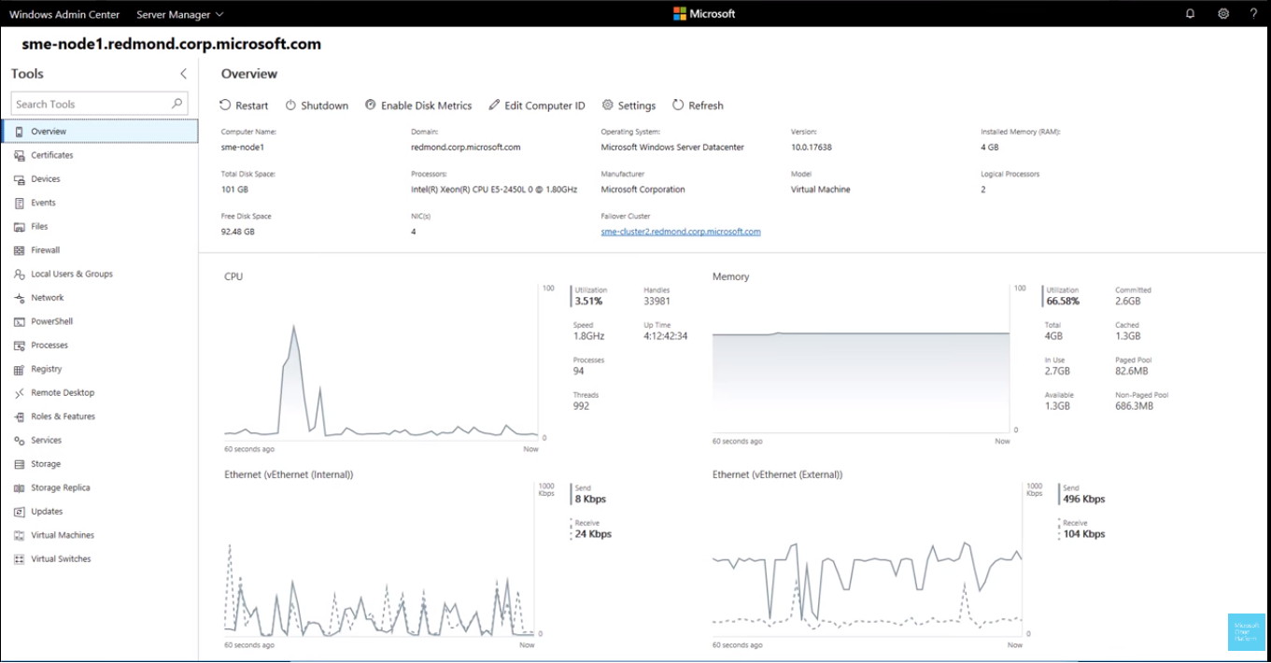Click the operating system value Microsoft Windows Server Datacenter
1271x663 pixels.
tap(672, 147)
